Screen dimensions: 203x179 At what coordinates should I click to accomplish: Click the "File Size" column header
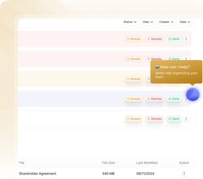108,163
